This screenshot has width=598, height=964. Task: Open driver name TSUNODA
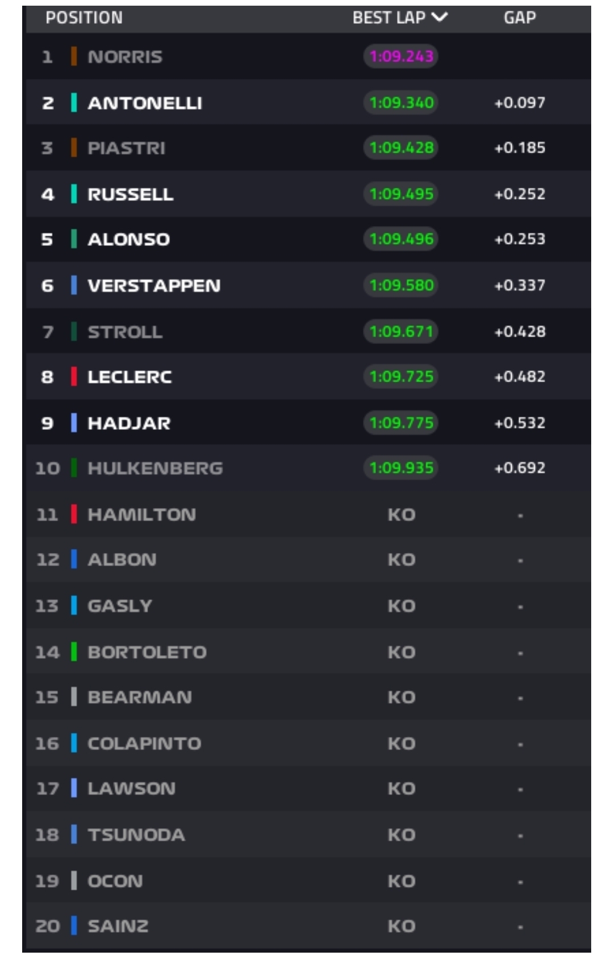tap(136, 835)
